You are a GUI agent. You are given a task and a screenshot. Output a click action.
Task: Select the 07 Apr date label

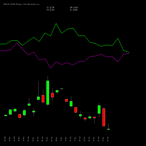point(47,139)
